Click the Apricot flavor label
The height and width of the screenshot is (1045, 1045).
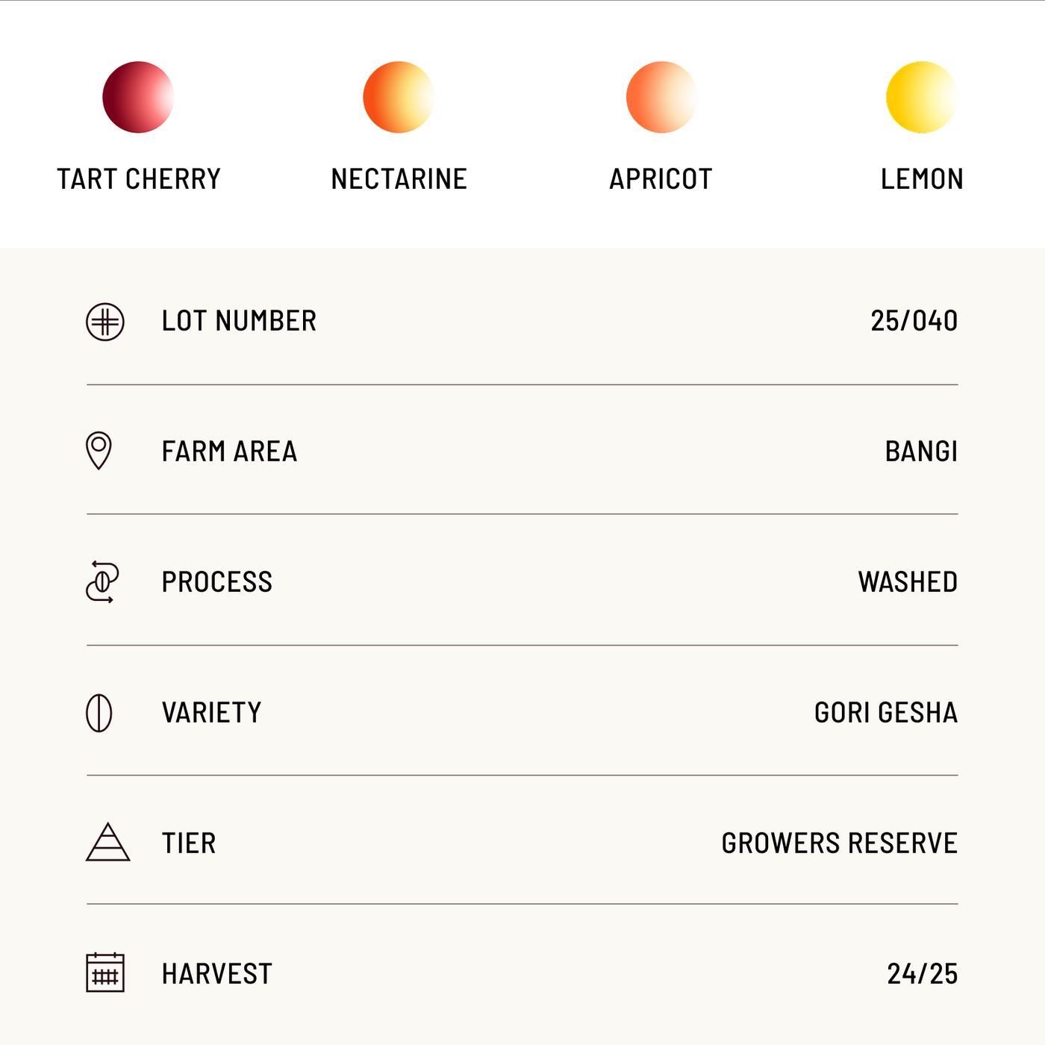pyautogui.click(x=661, y=179)
